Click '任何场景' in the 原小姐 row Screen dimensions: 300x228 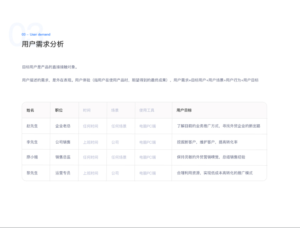point(119,157)
